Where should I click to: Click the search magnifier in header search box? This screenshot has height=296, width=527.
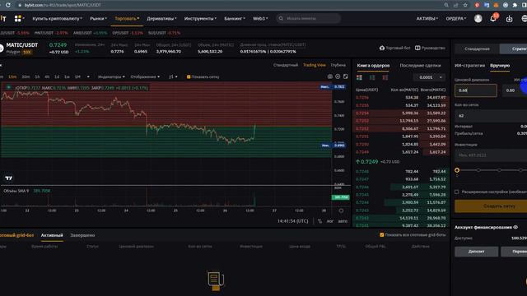click(x=281, y=18)
